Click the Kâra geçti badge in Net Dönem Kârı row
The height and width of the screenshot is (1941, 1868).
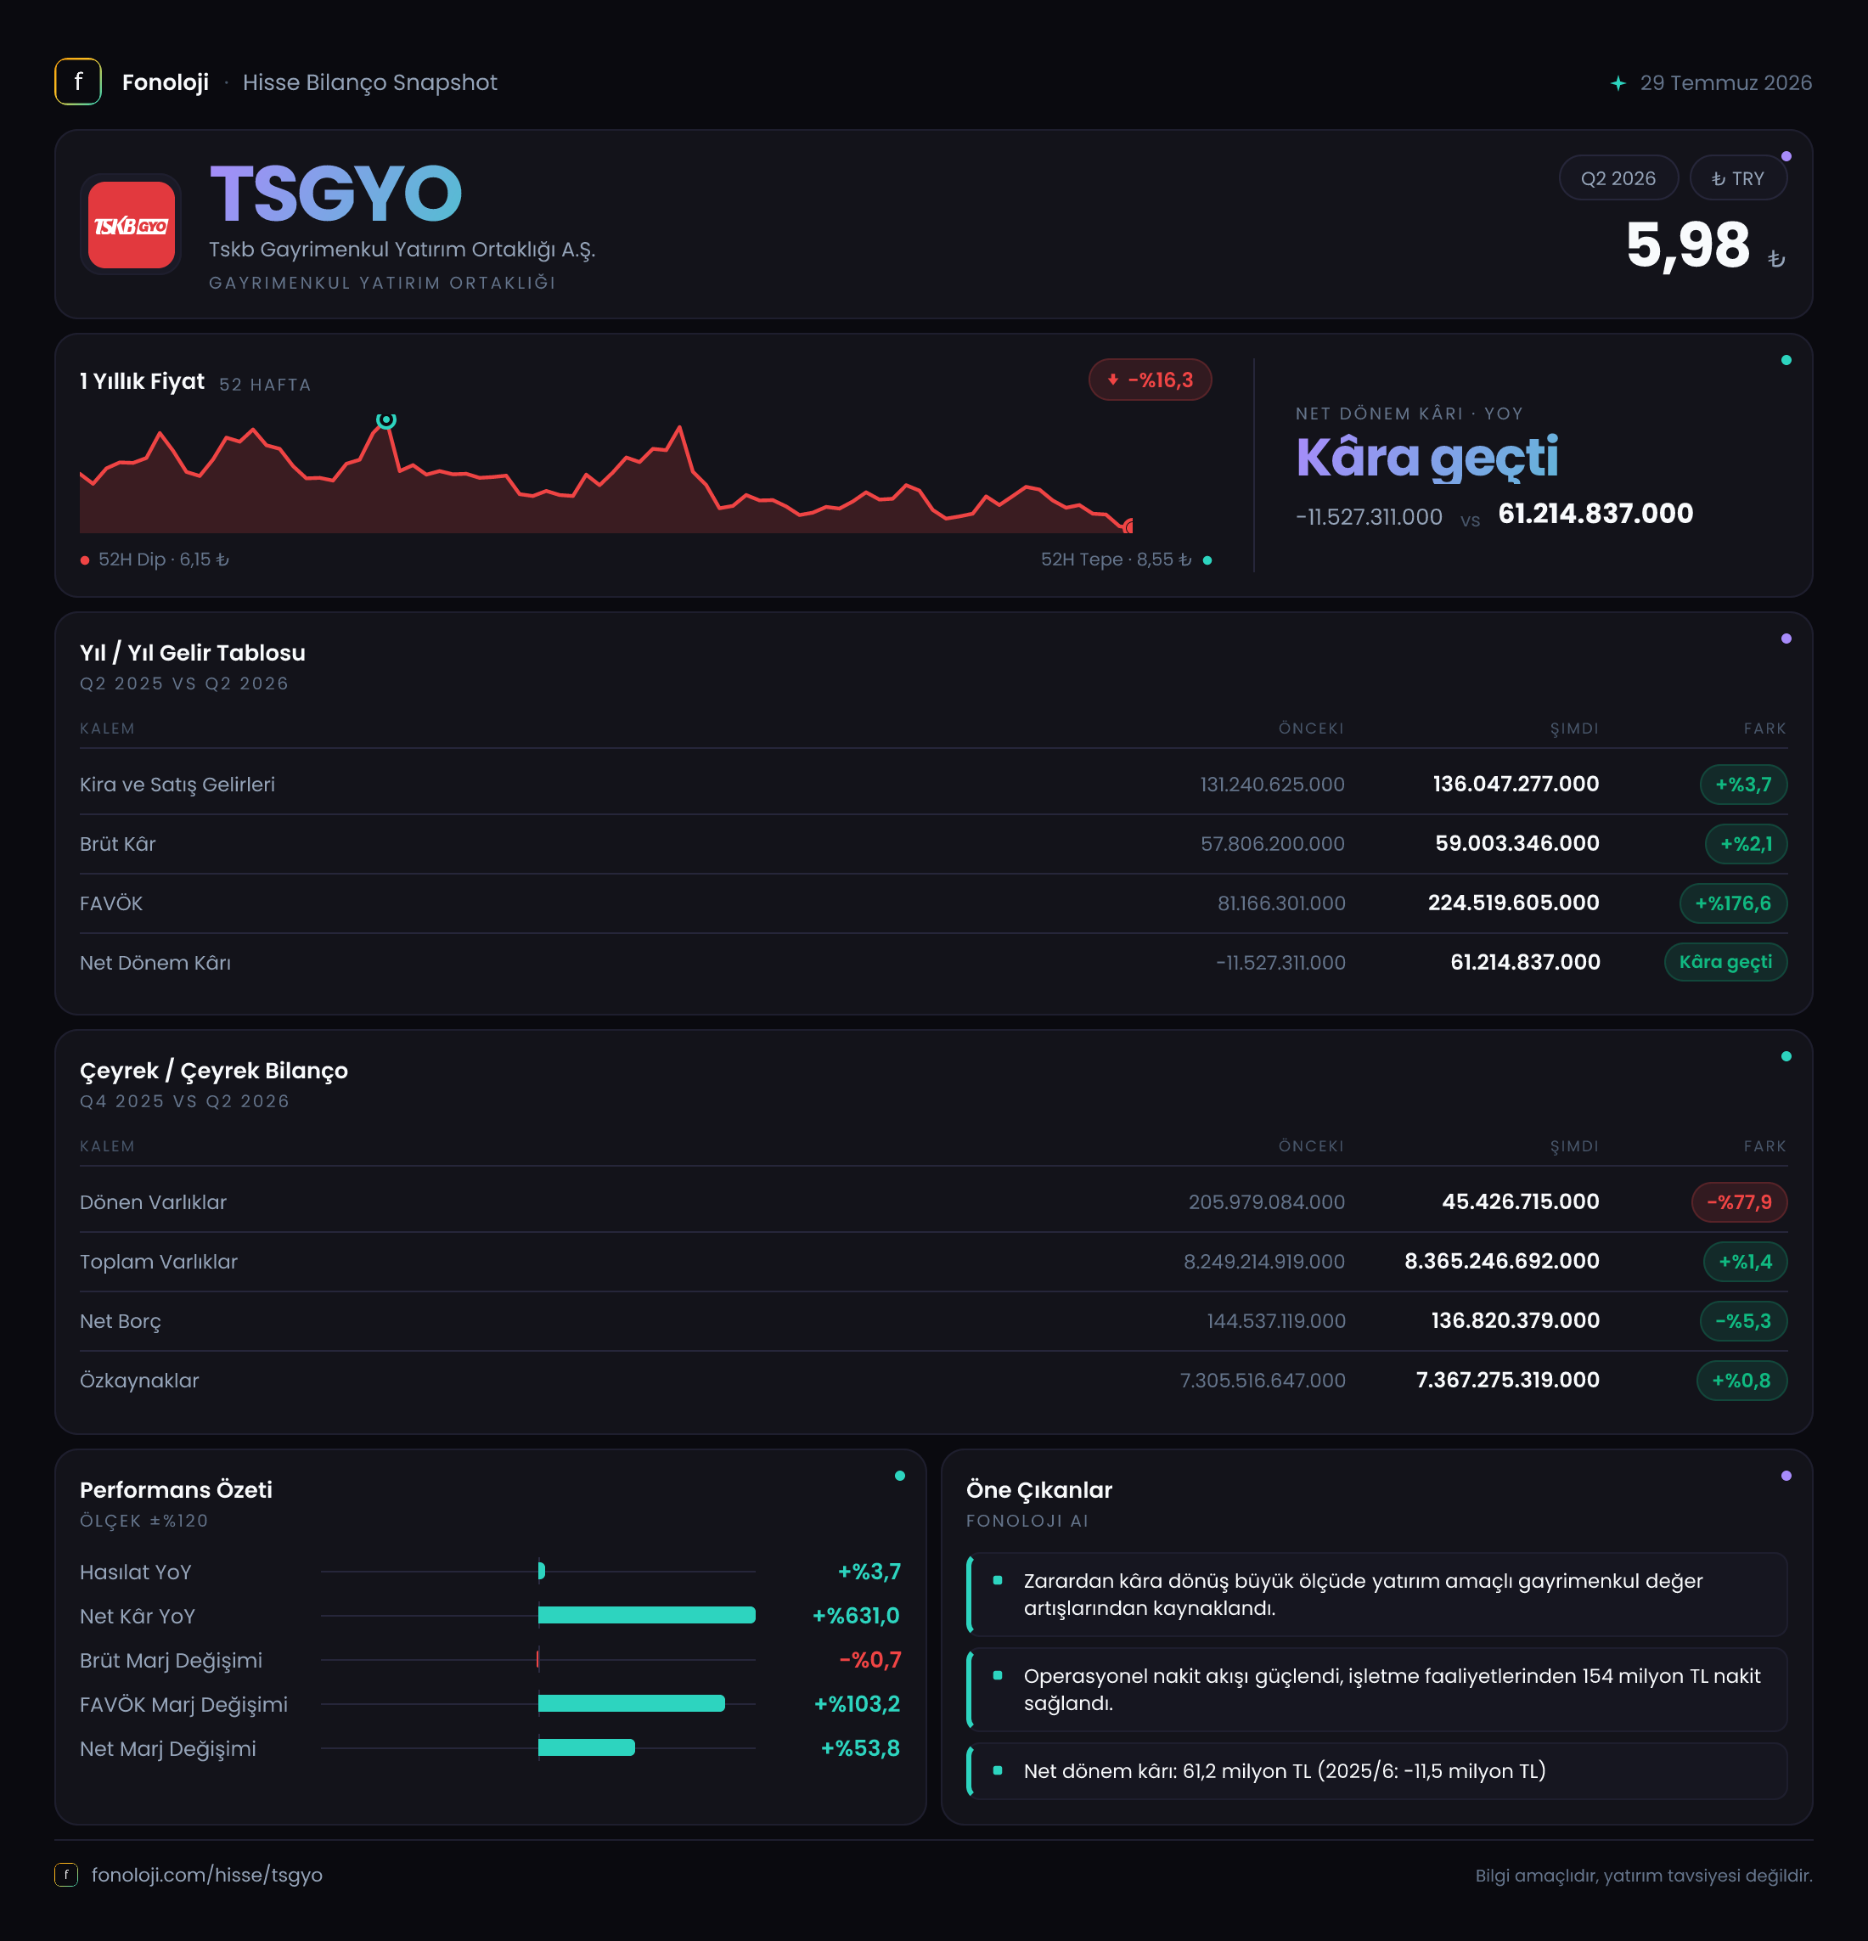[x=1726, y=962]
